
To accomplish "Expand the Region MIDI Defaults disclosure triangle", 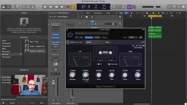I will pyautogui.click(x=50, y=13).
